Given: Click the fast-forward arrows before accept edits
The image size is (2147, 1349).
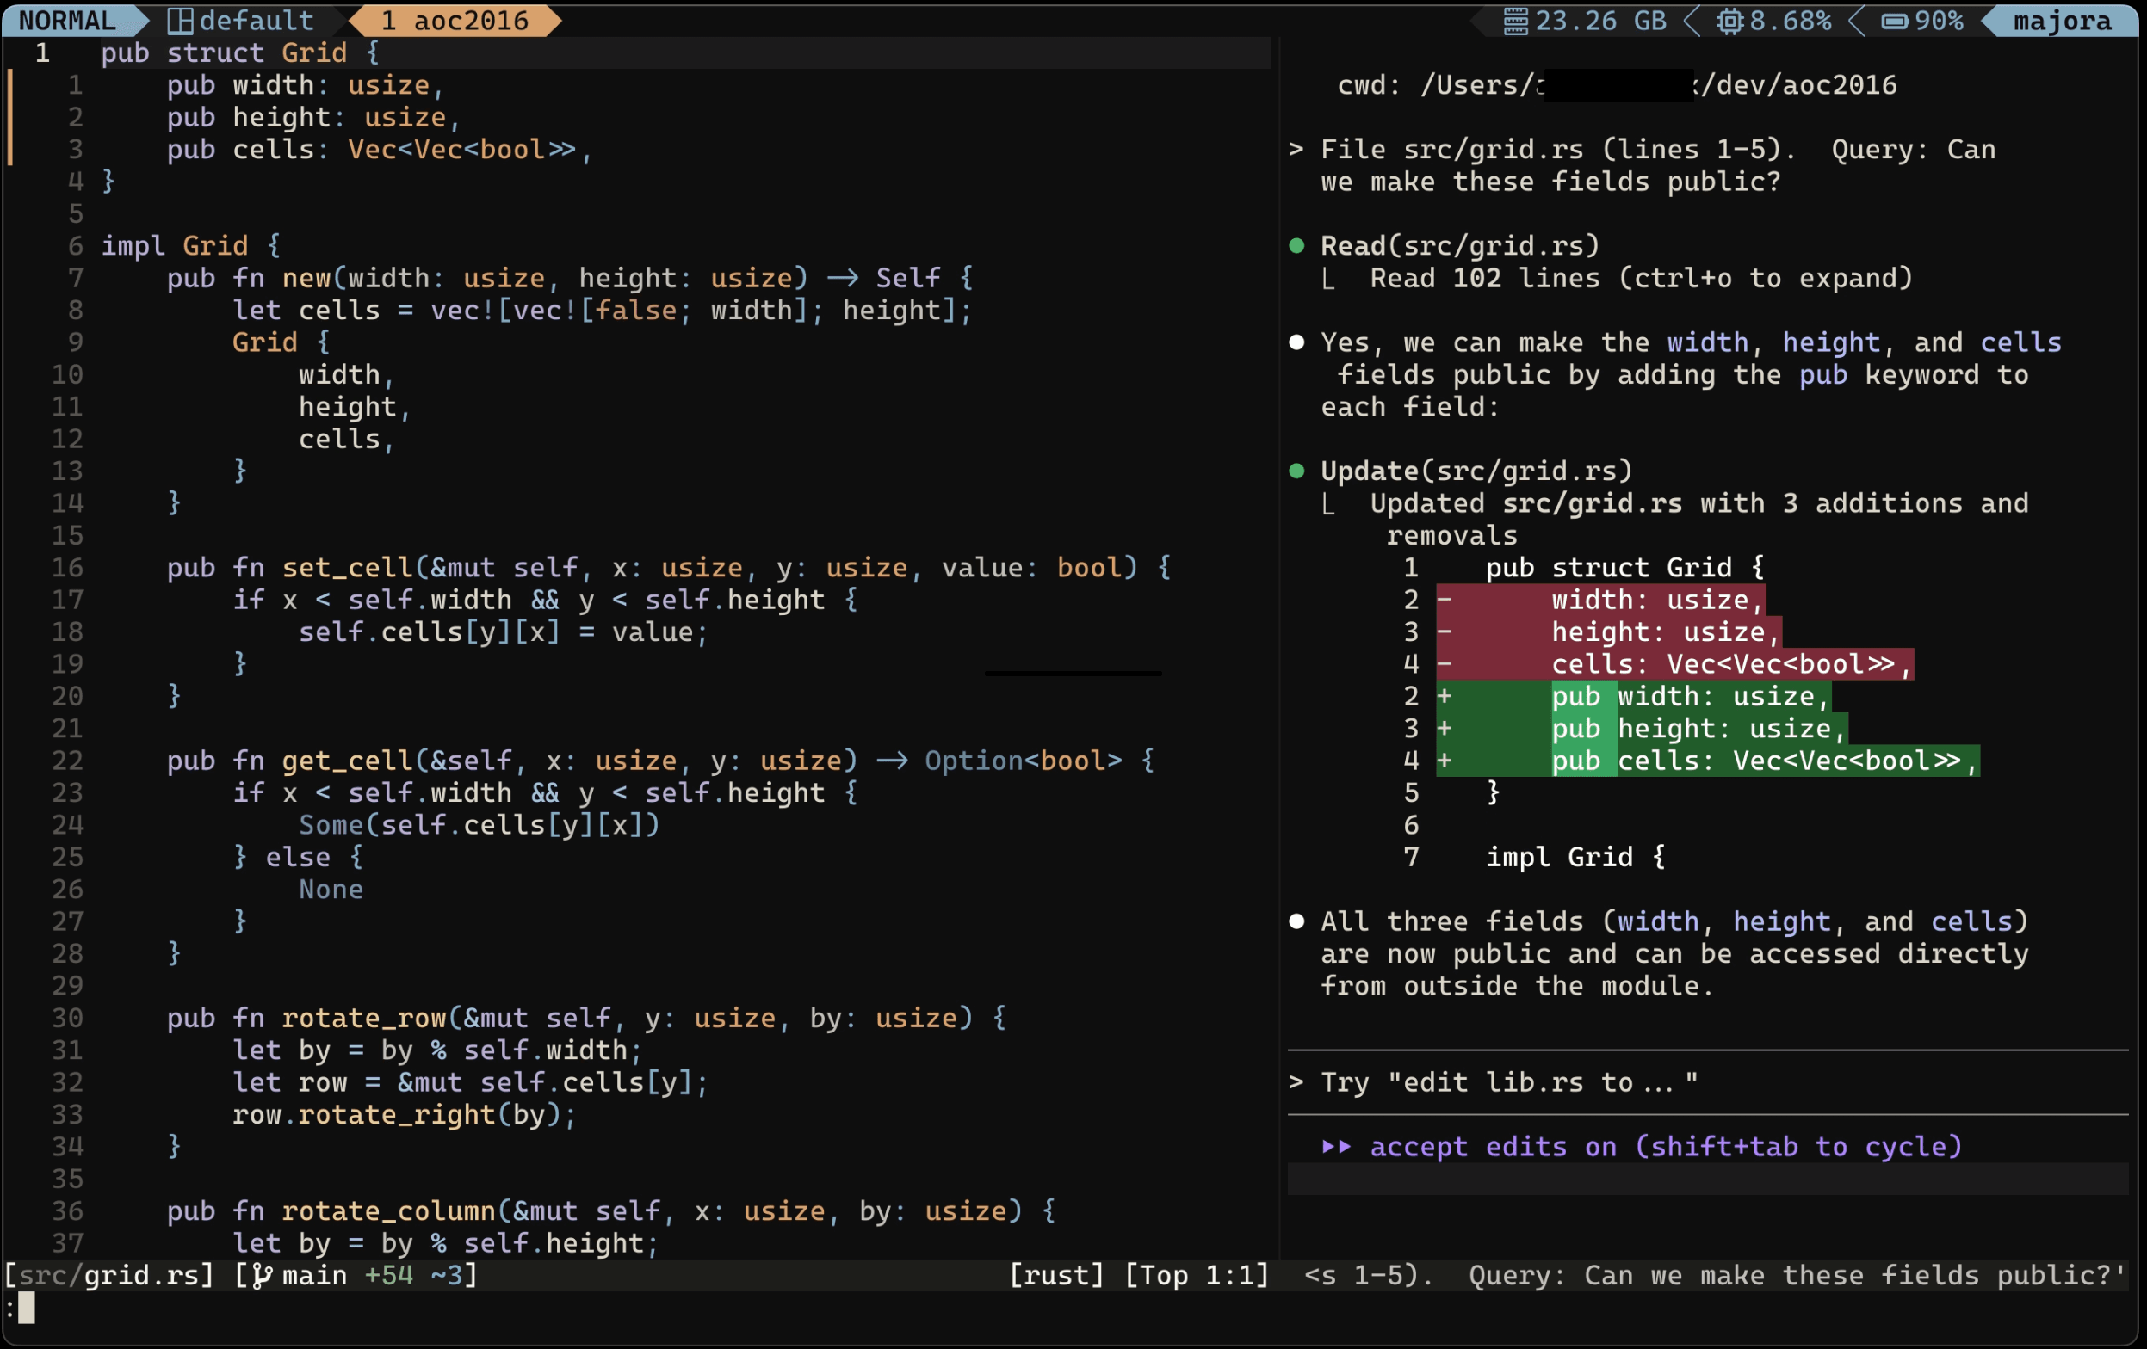Looking at the screenshot, I should [x=1336, y=1146].
